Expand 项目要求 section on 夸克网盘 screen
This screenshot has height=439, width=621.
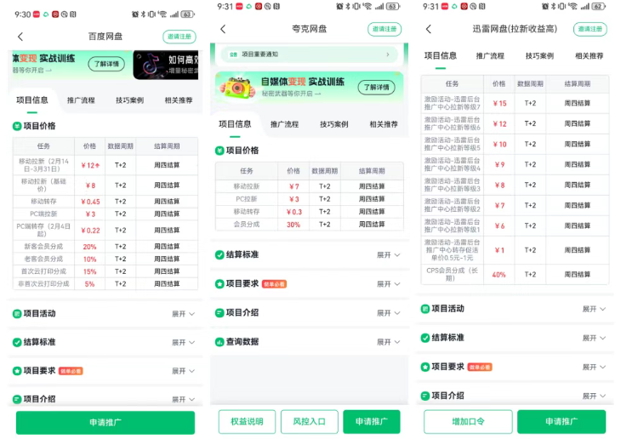click(389, 283)
